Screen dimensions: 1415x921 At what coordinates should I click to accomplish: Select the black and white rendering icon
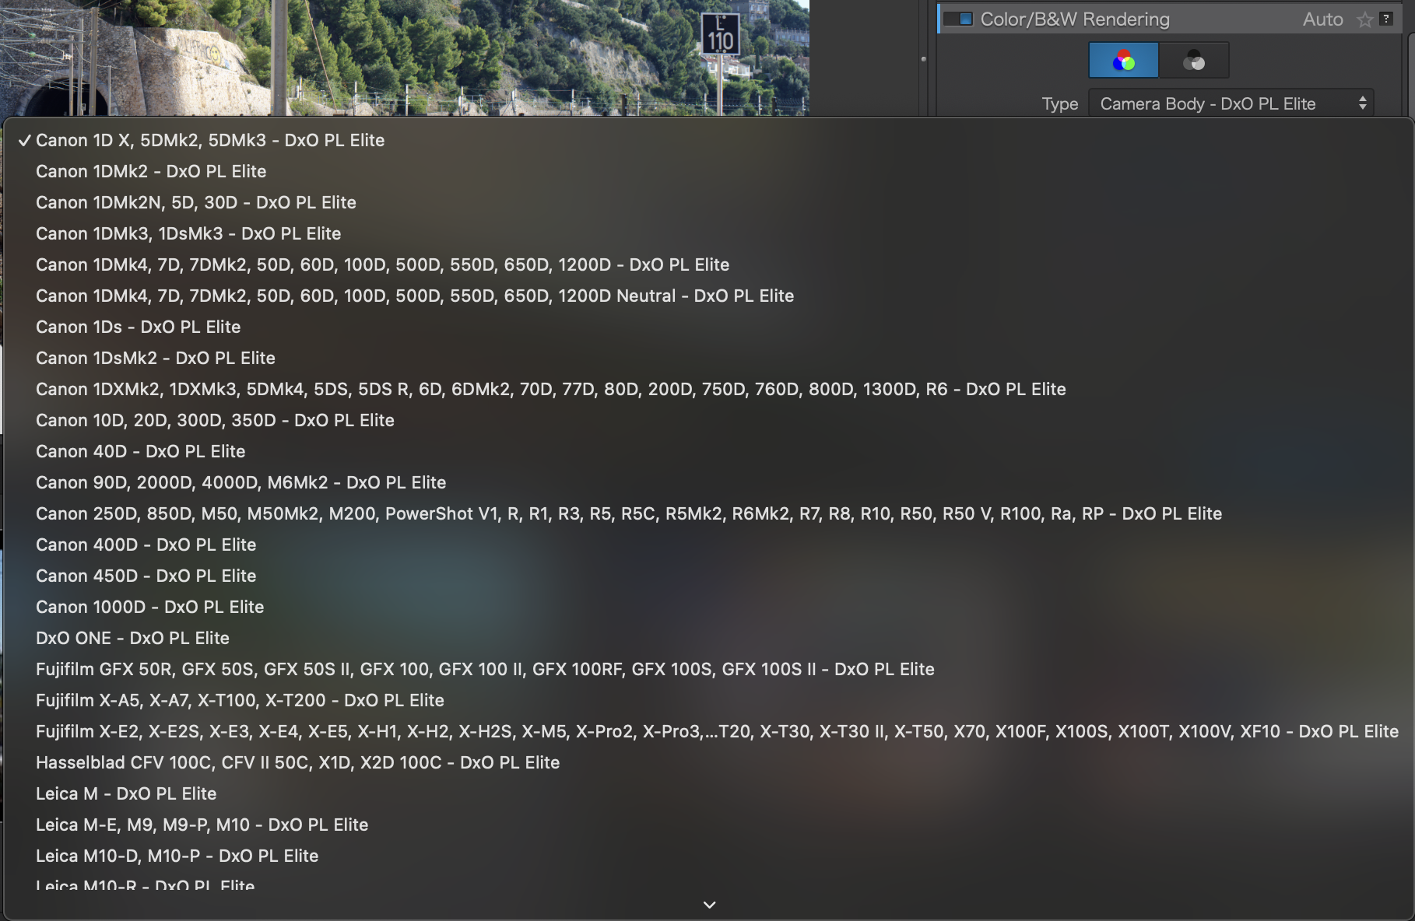[1194, 61]
